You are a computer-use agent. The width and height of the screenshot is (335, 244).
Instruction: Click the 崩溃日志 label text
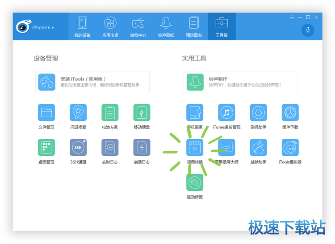(x=142, y=162)
